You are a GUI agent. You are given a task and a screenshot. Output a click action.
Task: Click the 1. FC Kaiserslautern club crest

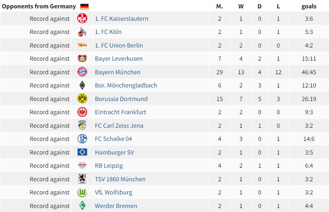point(82,18)
